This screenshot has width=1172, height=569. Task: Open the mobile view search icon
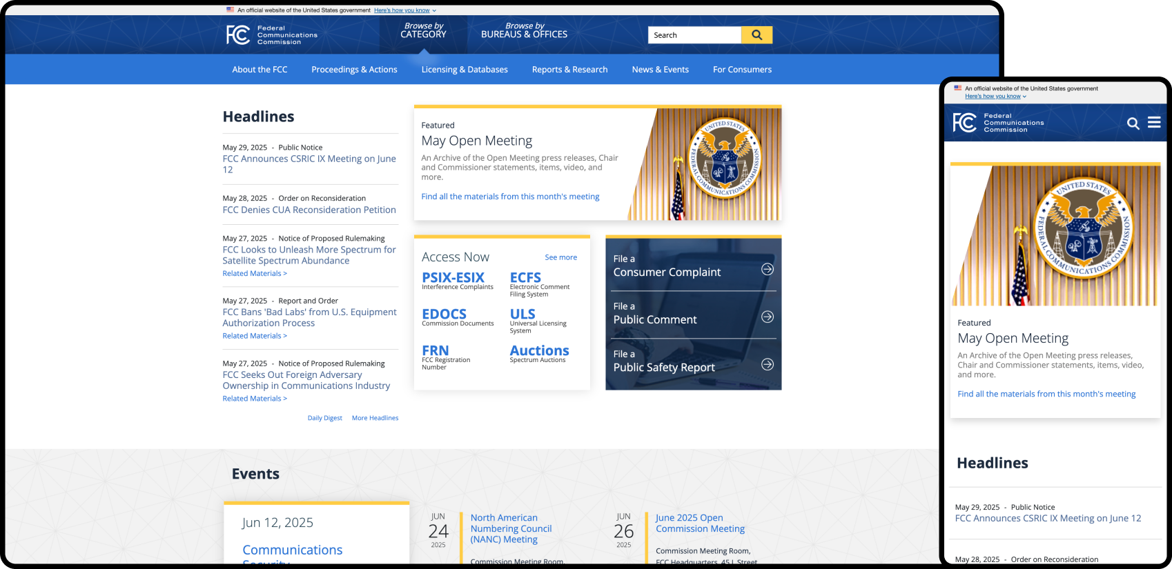(x=1133, y=123)
